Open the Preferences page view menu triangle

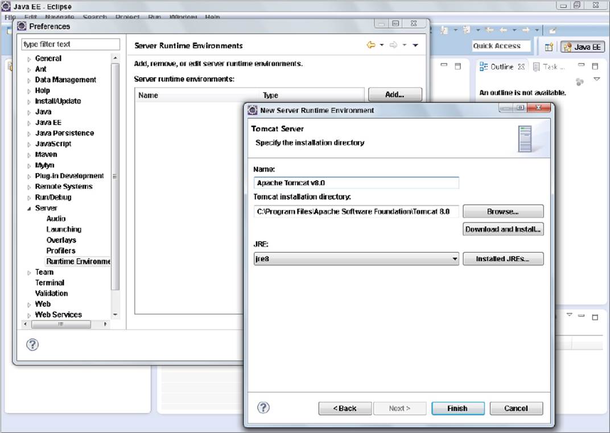(x=415, y=45)
